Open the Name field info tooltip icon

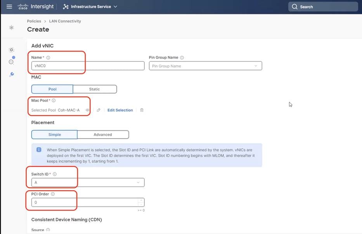[48, 57]
